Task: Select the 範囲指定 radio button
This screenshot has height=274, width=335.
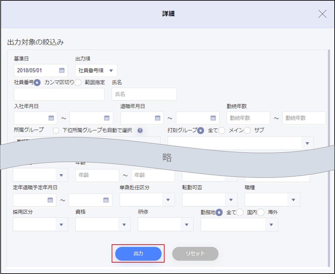Action: (x=78, y=83)
